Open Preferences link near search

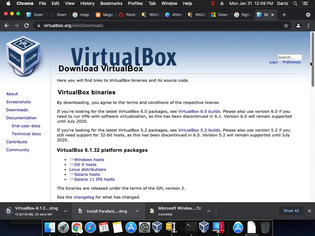[x=292, y=62]
